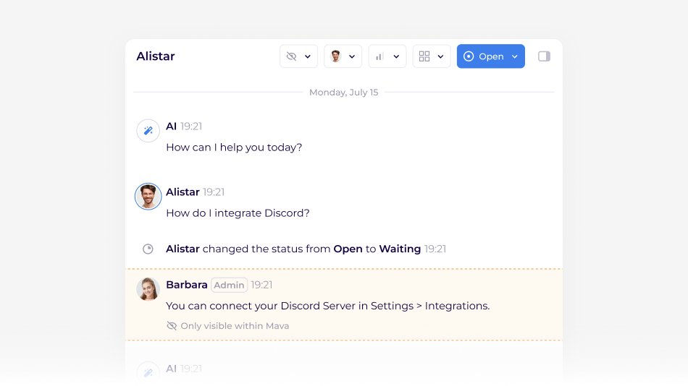Click the "How can I help you today?" message
The height and width of the screenshot is (386, 688).
coord(234,147)
